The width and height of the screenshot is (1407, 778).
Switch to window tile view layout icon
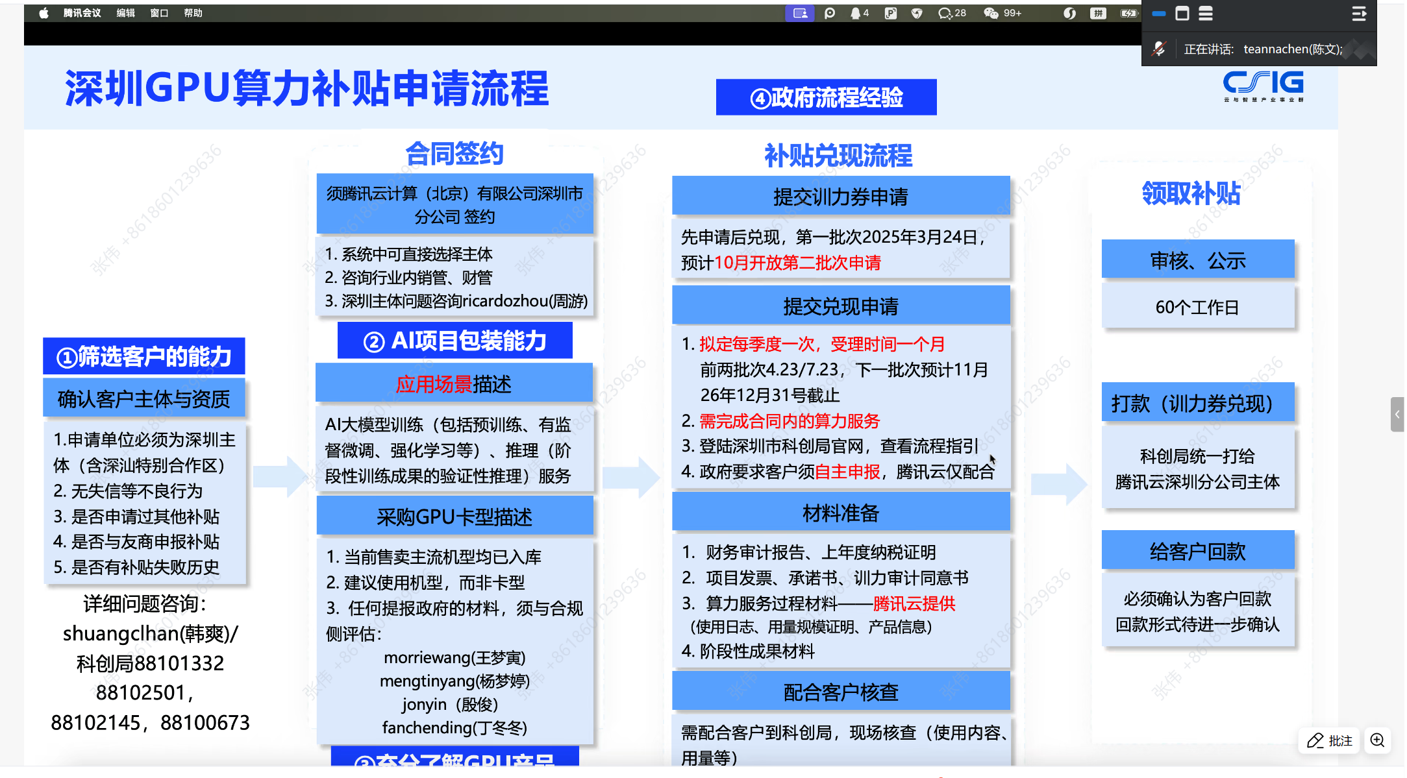point(1182,13)
